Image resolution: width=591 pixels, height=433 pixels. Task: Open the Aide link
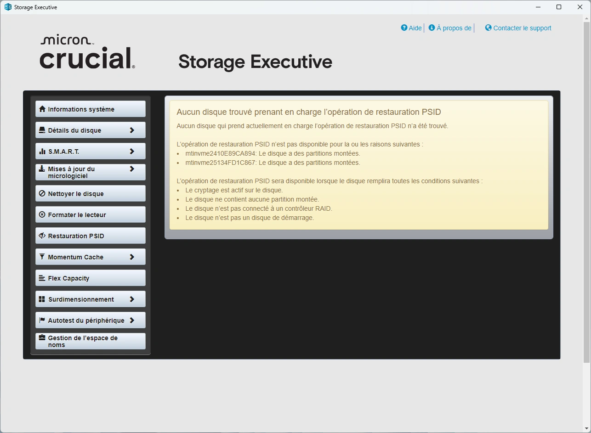pyautogui.click(x=415, y=28)
